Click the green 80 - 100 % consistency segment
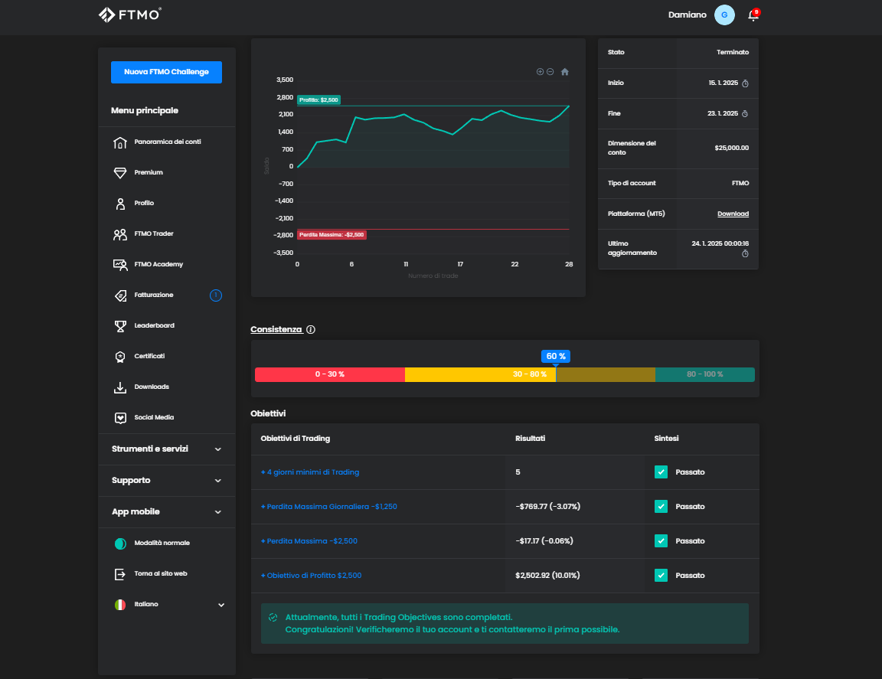Screen dimensions: 882x679 tap(705, 374)
